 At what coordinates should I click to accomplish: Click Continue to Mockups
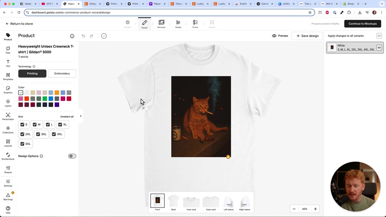click(362, 24)
